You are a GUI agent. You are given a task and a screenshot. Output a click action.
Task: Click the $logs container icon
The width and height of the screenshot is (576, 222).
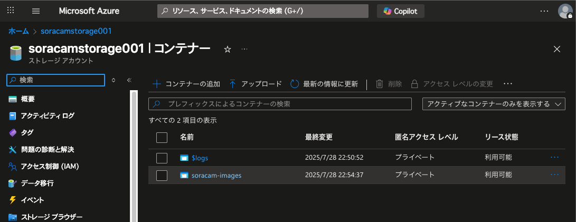click(x=184, y=158)
